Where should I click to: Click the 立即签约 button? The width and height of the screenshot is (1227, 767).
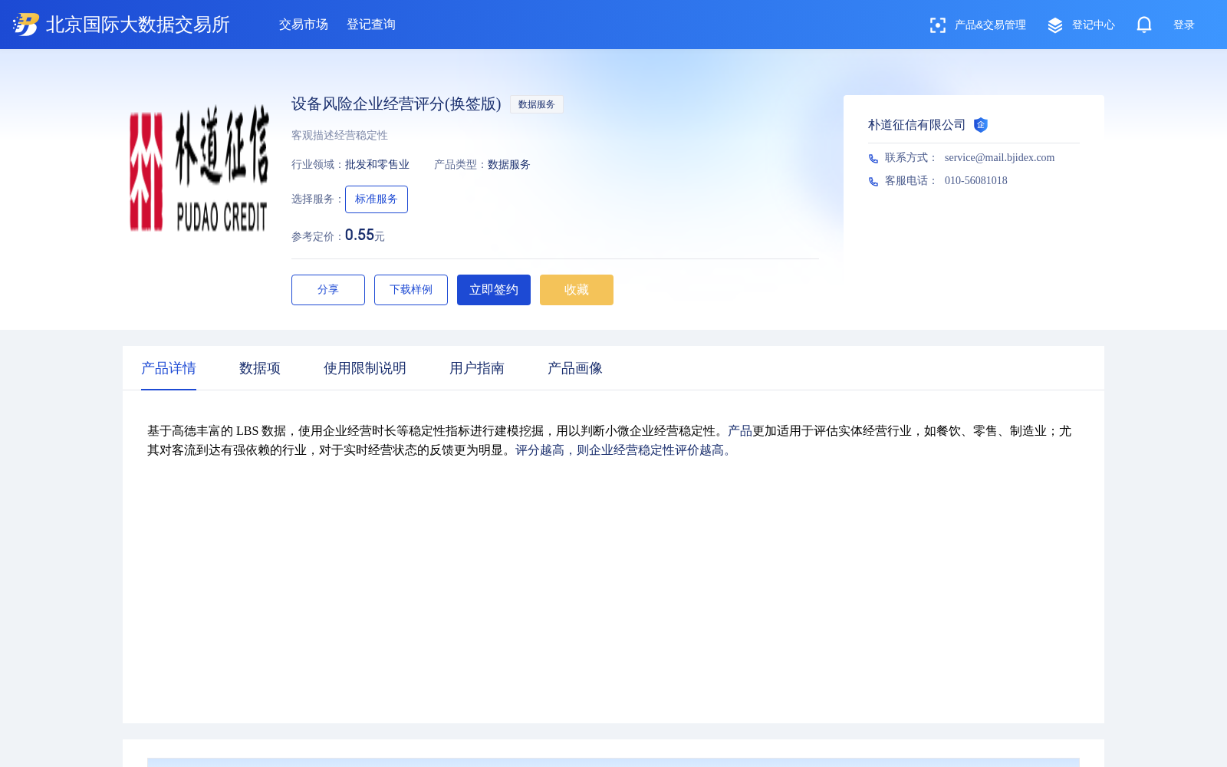[494, 290]
